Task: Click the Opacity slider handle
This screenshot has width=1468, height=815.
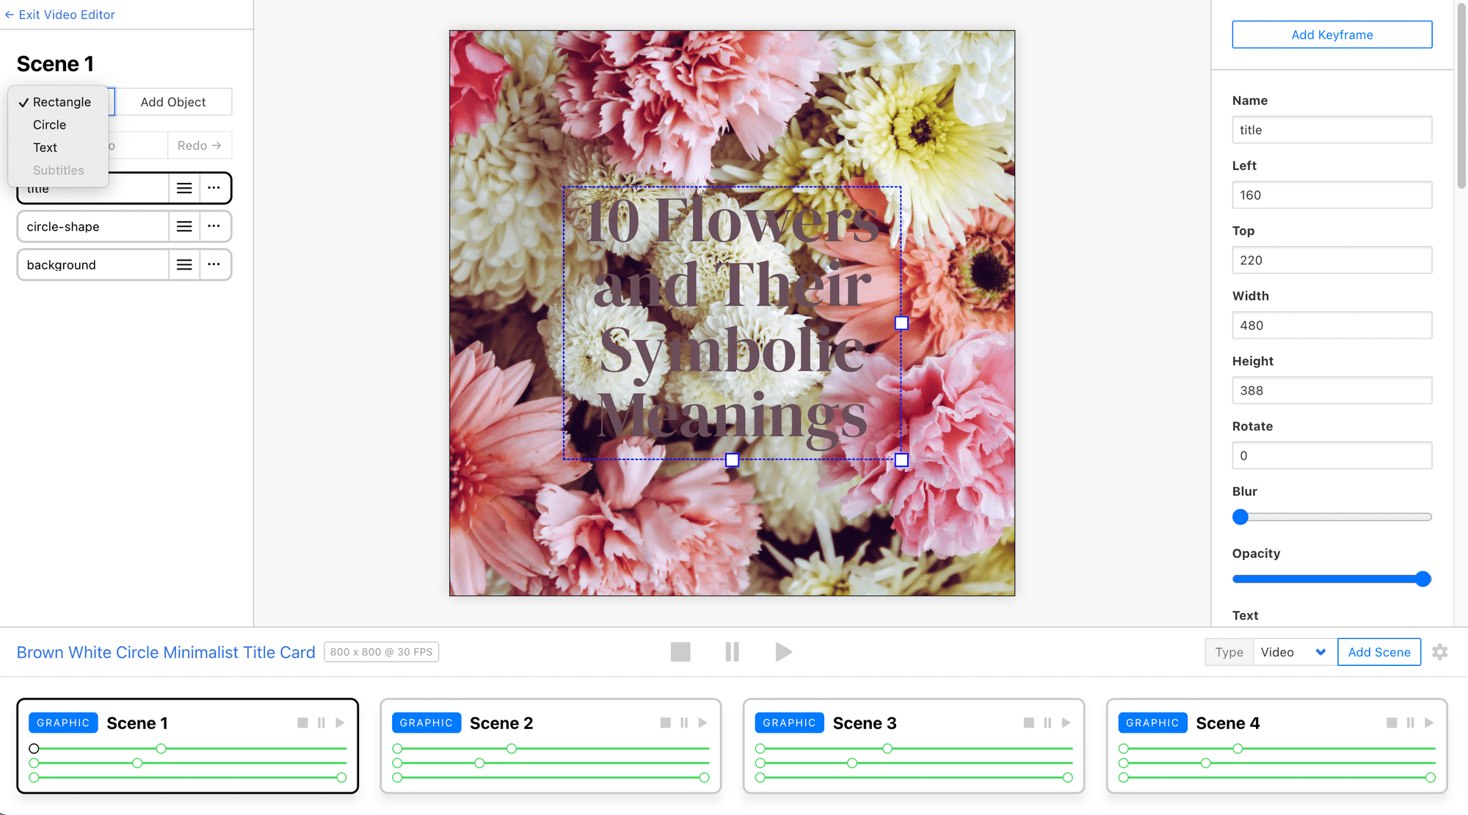Action: click(1422, 579)
